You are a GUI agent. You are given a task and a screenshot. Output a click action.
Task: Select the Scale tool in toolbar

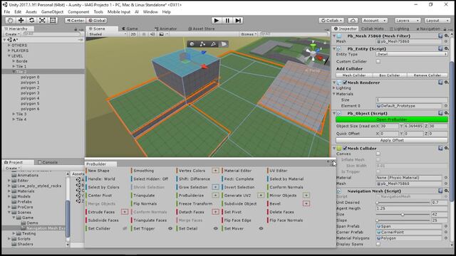pyautogui.click(x=42, y=21)
